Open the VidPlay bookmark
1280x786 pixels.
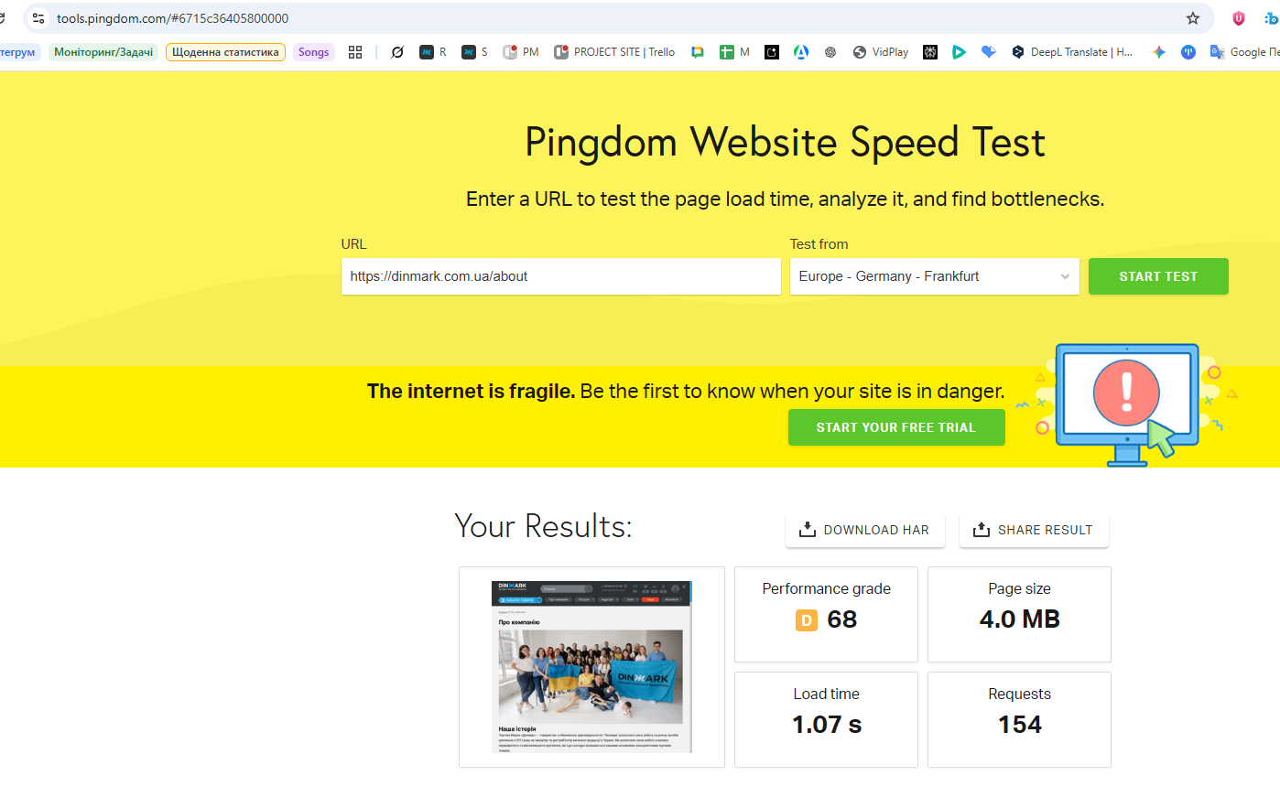[x=880, y=52]
